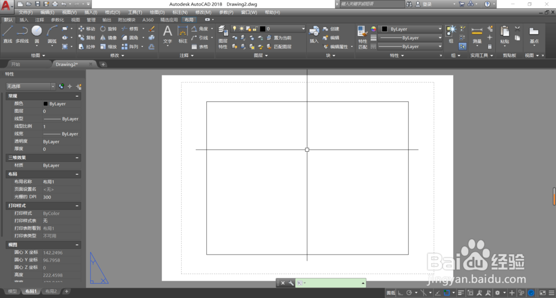Click the Erase tool icon in 修改 panel
This screenshot has width=556, height=298.
(151, 29)
